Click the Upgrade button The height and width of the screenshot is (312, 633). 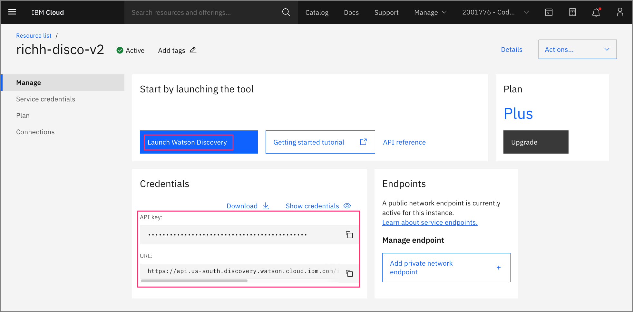point(536,142)
